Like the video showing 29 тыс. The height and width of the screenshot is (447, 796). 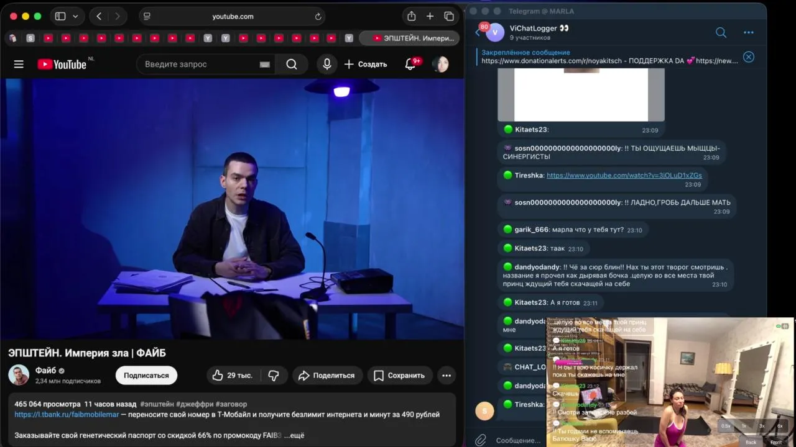[232, 375]
